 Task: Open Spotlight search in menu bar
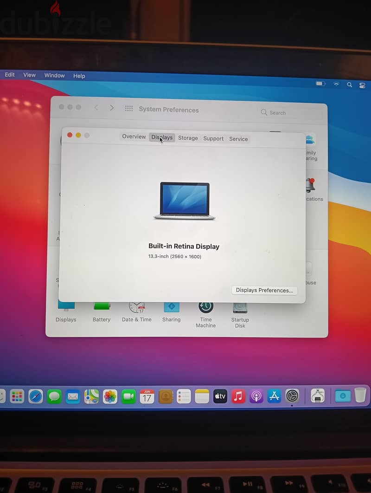(349, 84)
